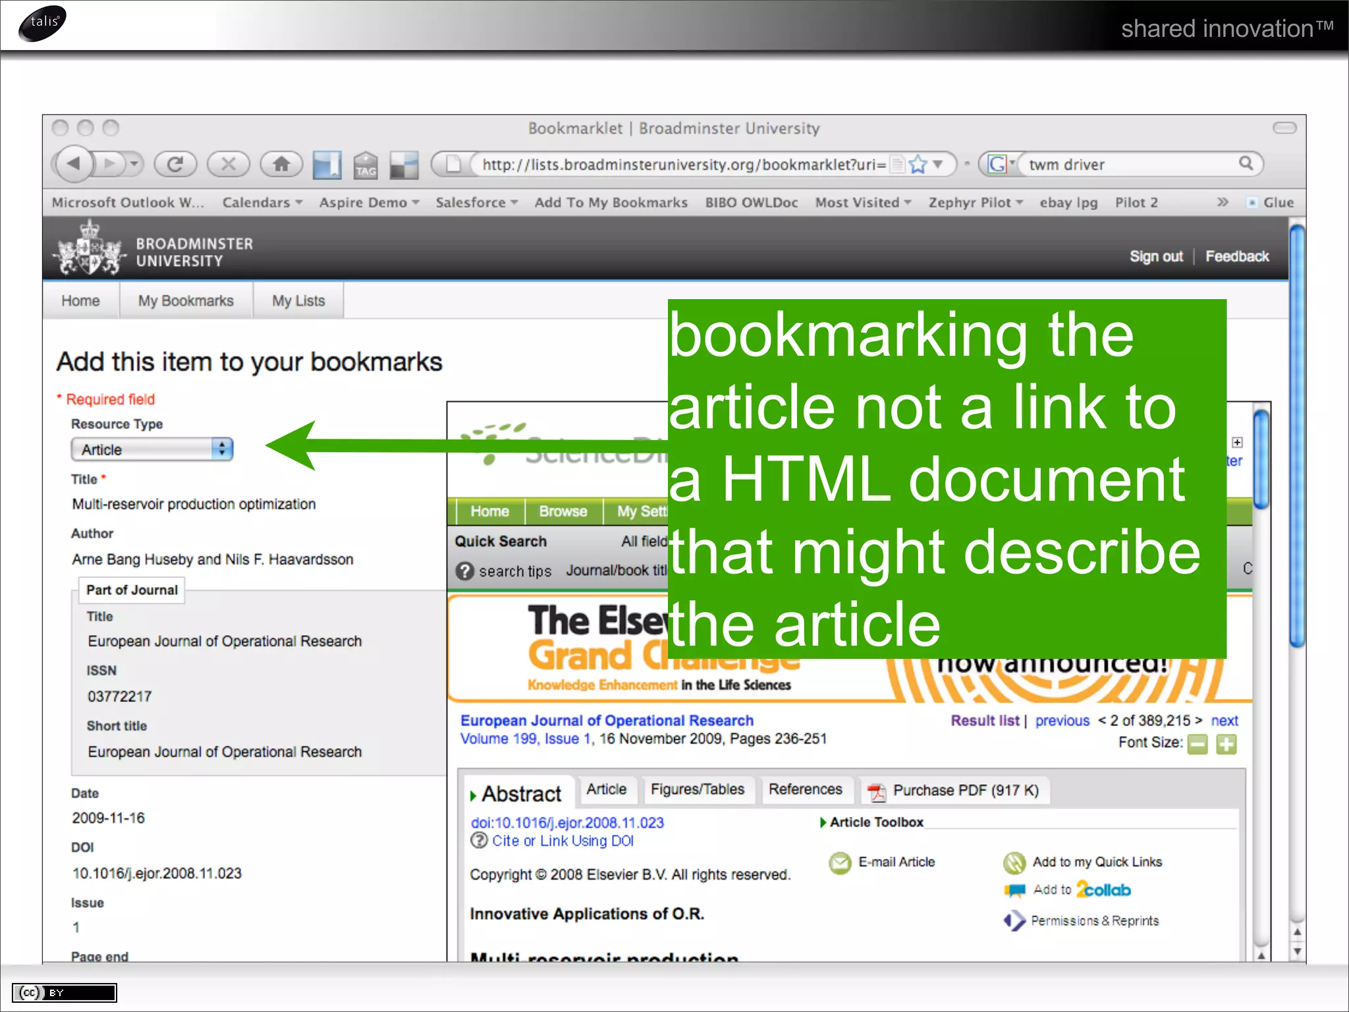
Task: Click the outer page vertical scrollbar thumb
Action: click(1297, 436)
